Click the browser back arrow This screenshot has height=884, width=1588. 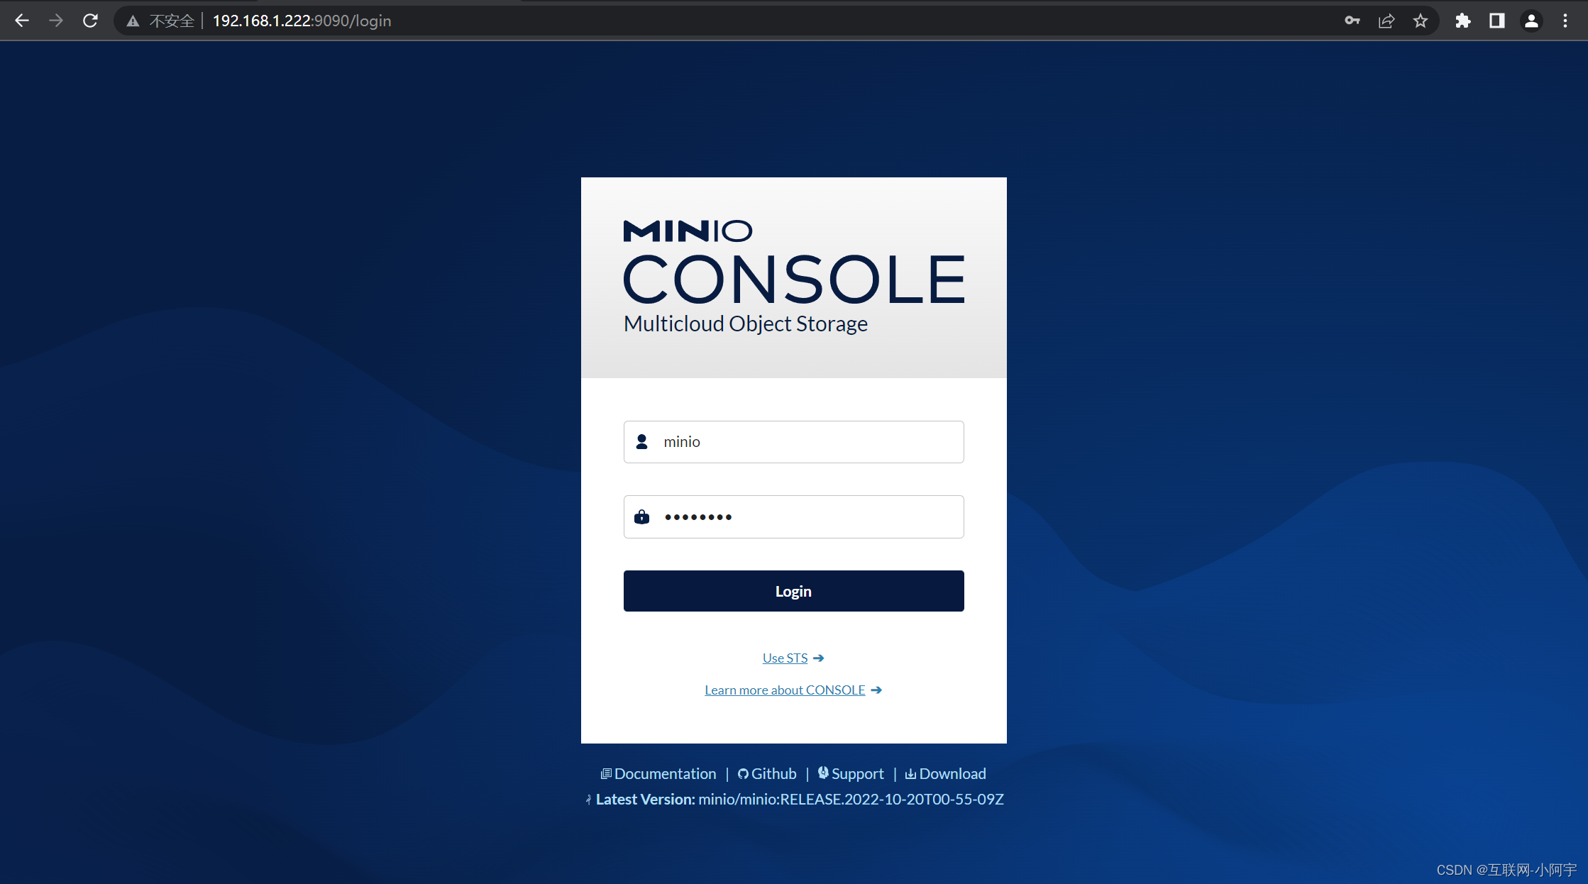tap(22, 21)
